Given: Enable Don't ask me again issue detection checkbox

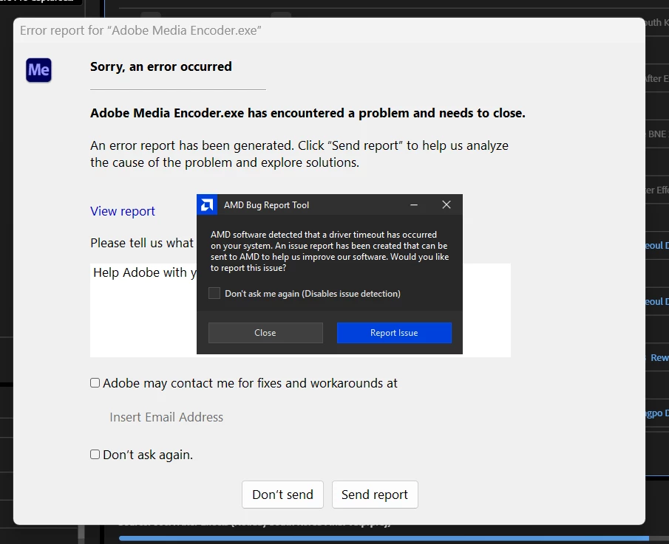Looking at the screenshot, I should [214, 293].
